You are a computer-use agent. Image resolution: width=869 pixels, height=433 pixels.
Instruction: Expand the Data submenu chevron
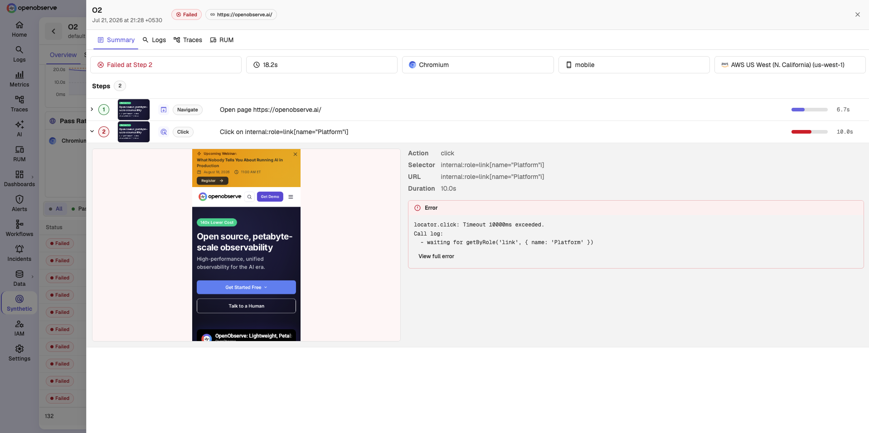click(x=32, y=277)
